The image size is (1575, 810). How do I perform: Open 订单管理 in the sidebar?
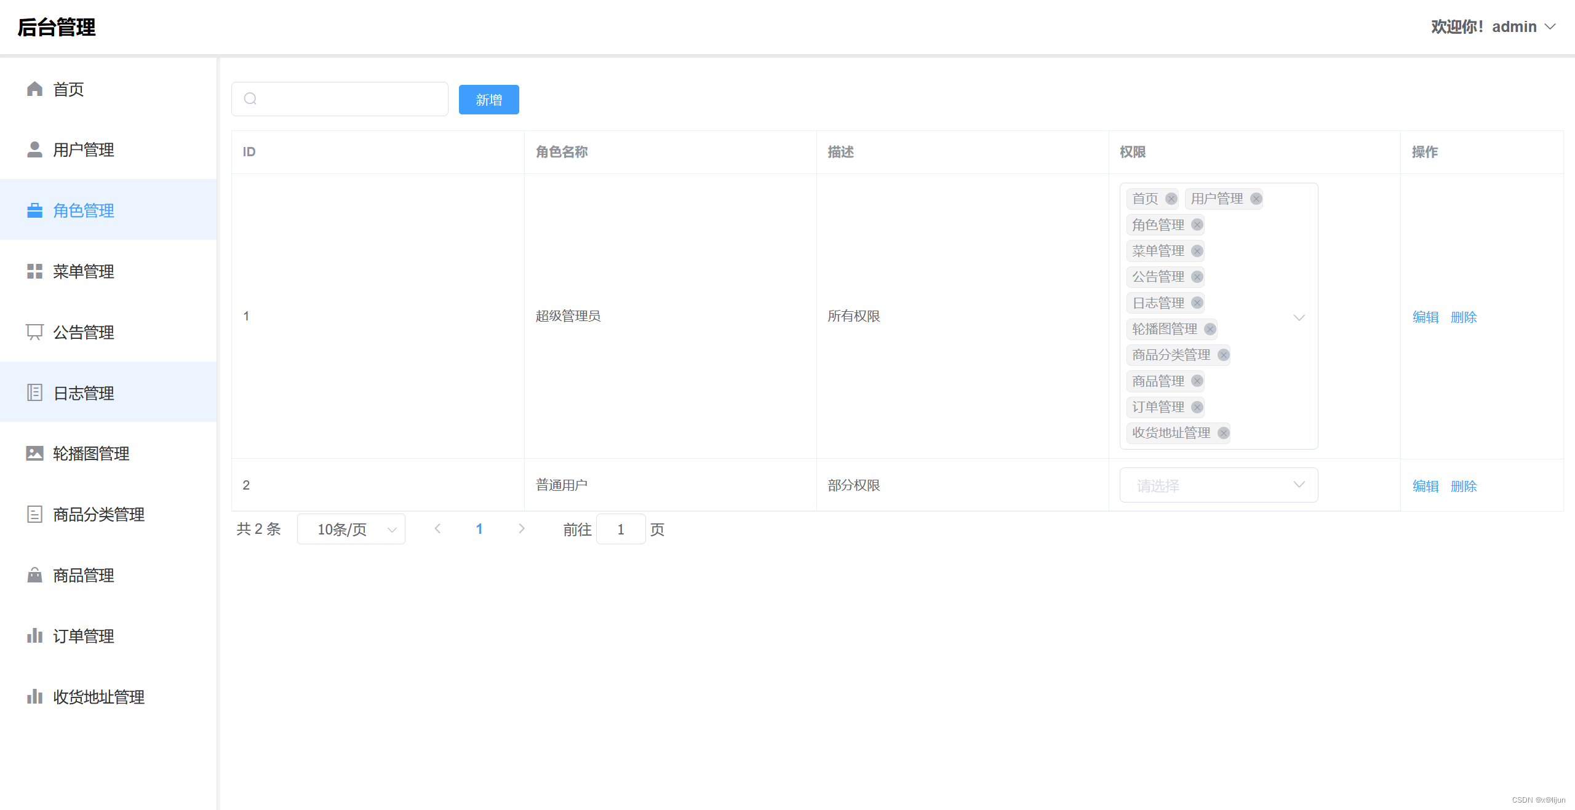pos(108,635)
